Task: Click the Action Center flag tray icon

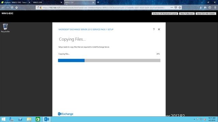Action: point(198,119)
